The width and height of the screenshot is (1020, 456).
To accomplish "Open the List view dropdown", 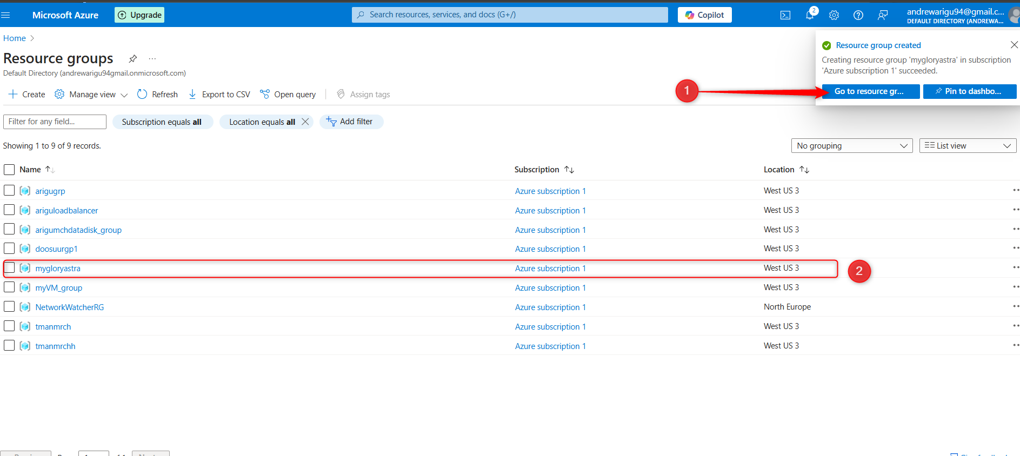I will [968, 146].
